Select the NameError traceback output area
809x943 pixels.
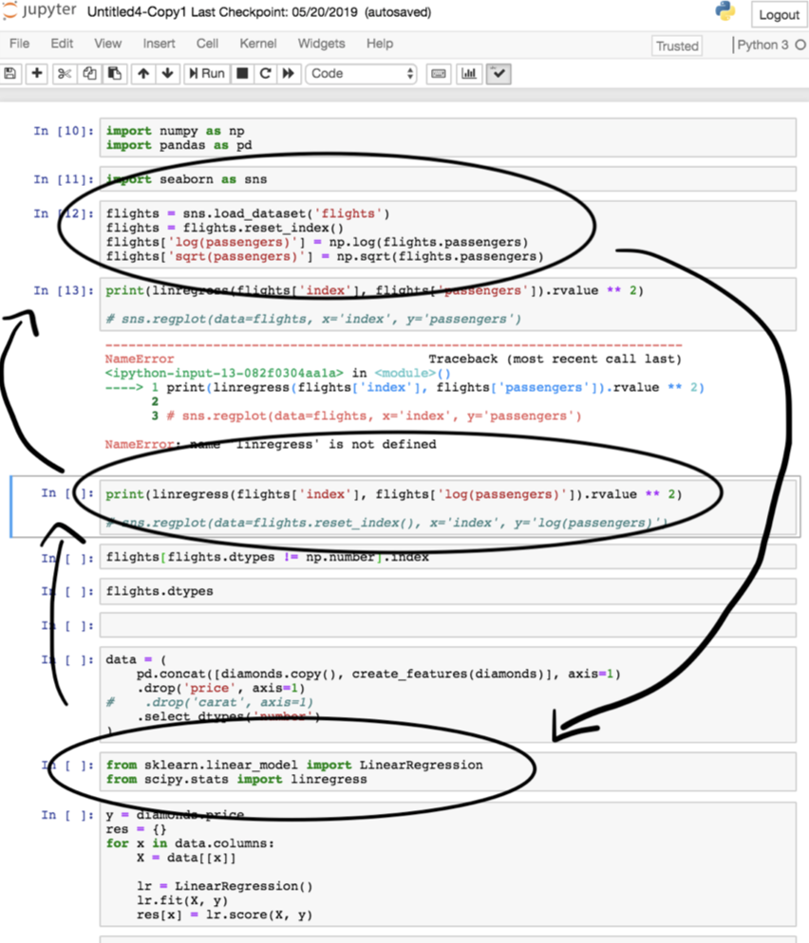404,398
